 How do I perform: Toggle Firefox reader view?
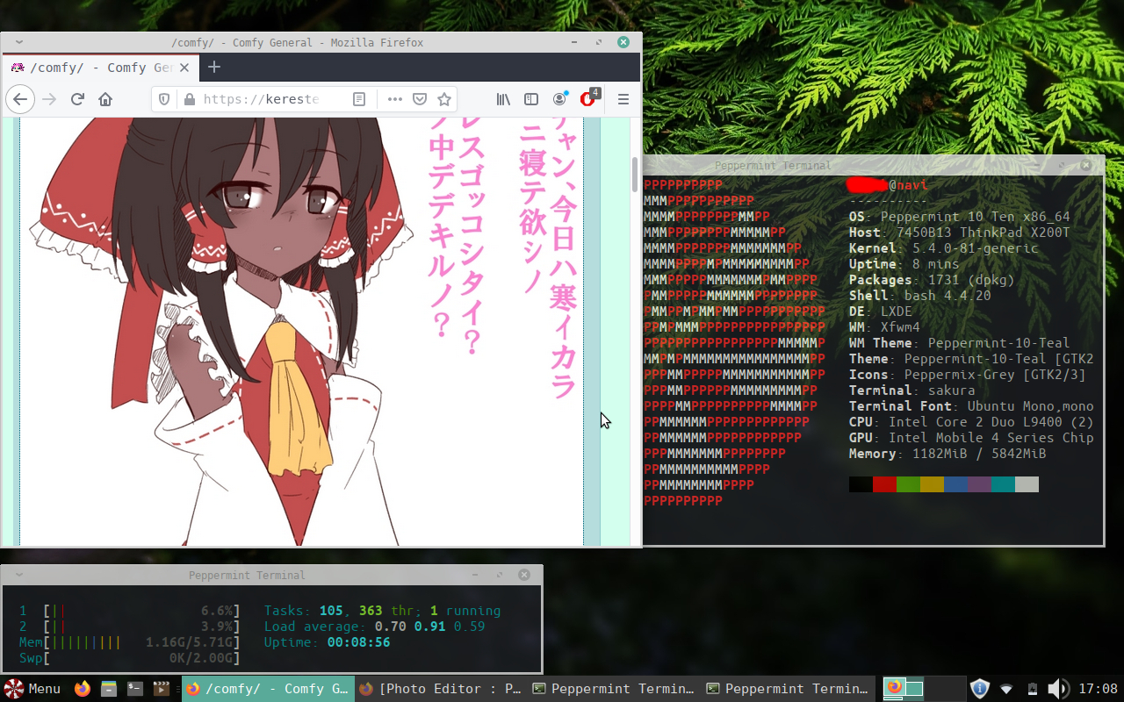point(359,99)
